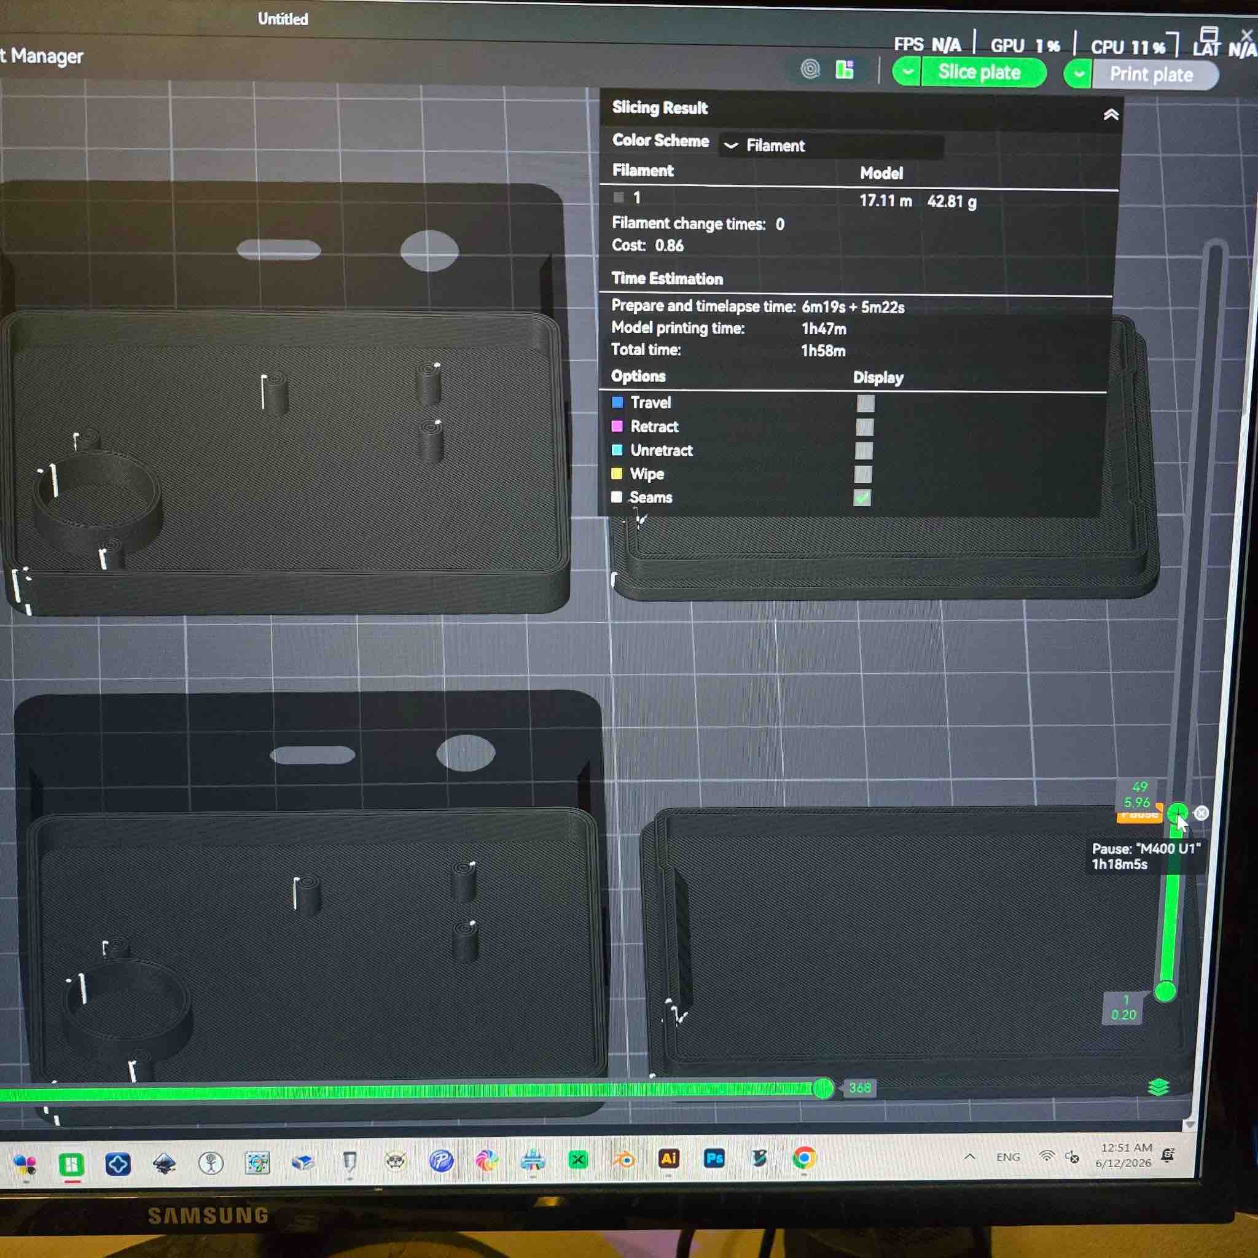1258x1258 pixels.
Task: Click the upper layer slider handle at layer 49
Action: click(x=1176, y=813)
